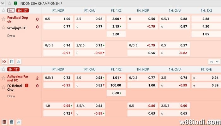The height and width of the screenshot is (126, 221).
Task: Open live pitch view for Persikad match
Action: [4, 61]
